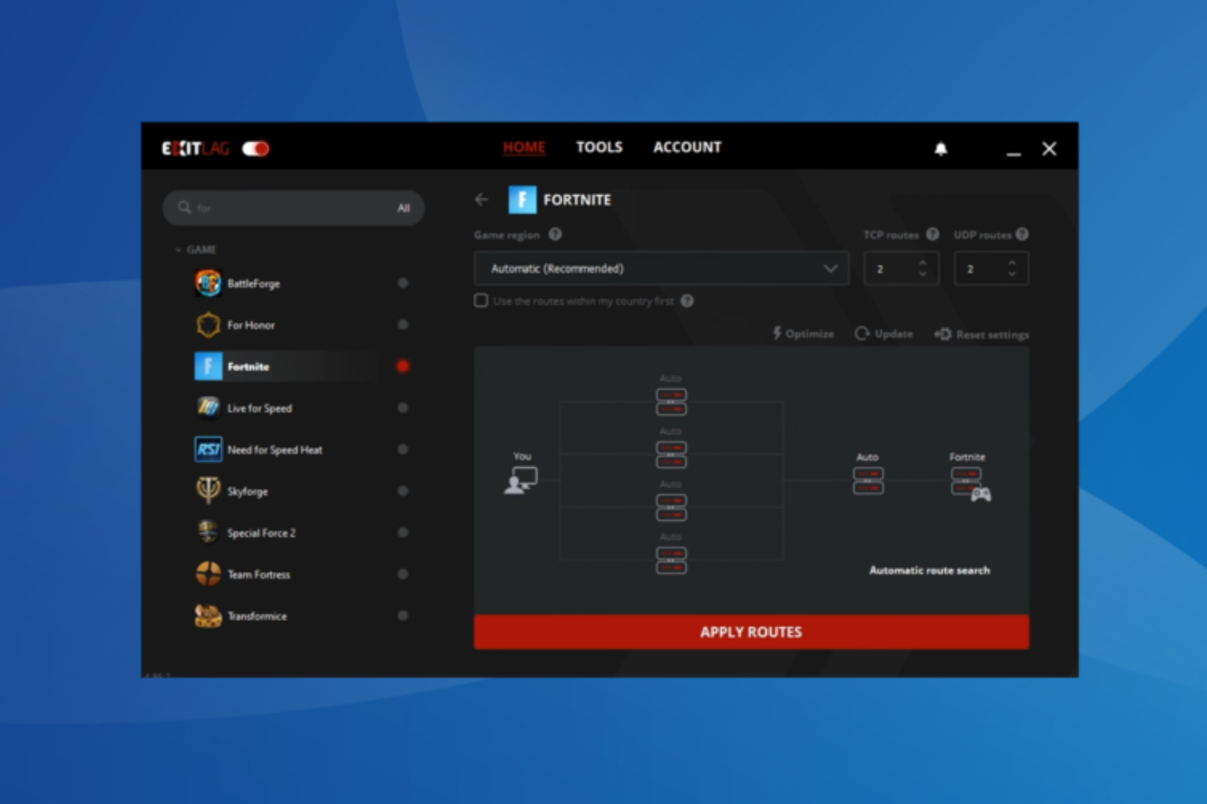
Task: Enable use routes within my country first
Action: pos(481,301)
